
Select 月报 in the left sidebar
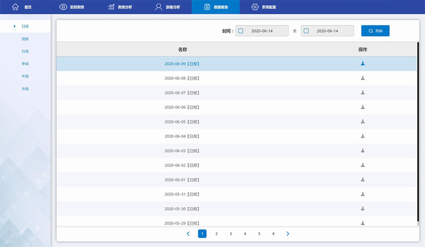[25, 51]
